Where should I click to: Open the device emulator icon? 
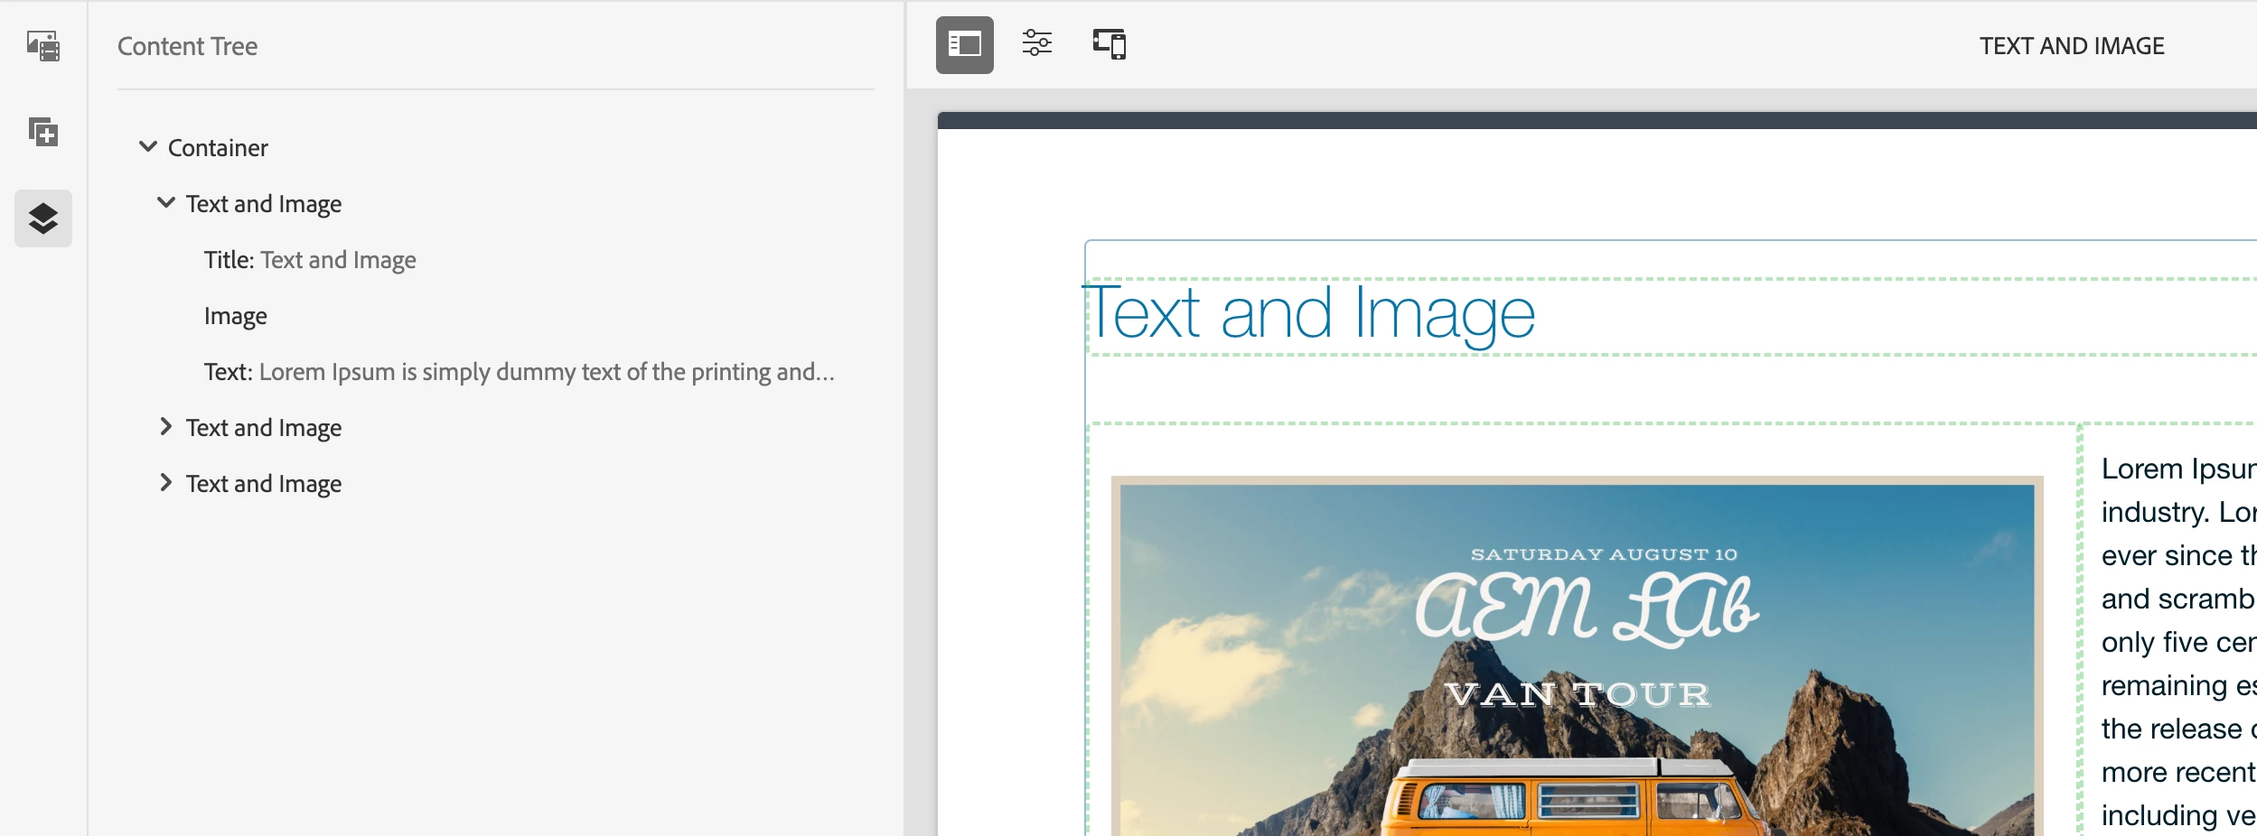click(1110, 43)
